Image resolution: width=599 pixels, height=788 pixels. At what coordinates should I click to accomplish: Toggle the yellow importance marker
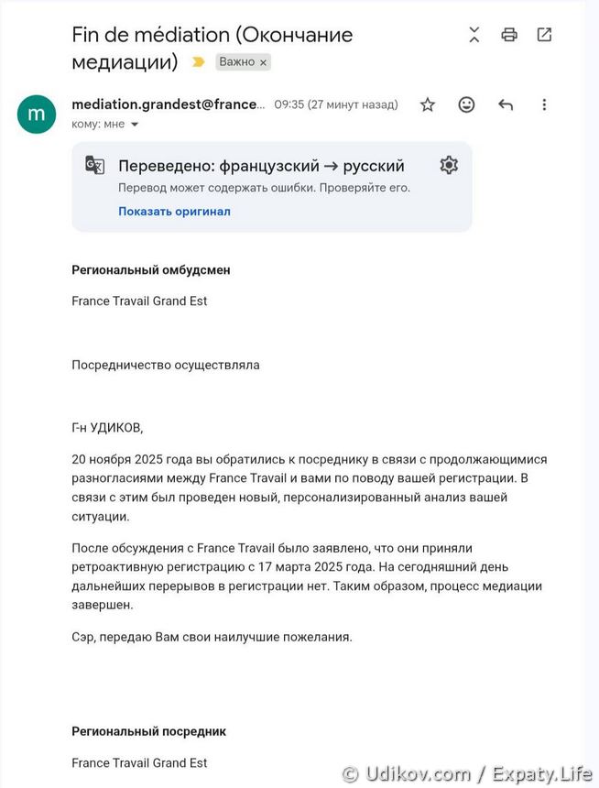tap(198, 62)
